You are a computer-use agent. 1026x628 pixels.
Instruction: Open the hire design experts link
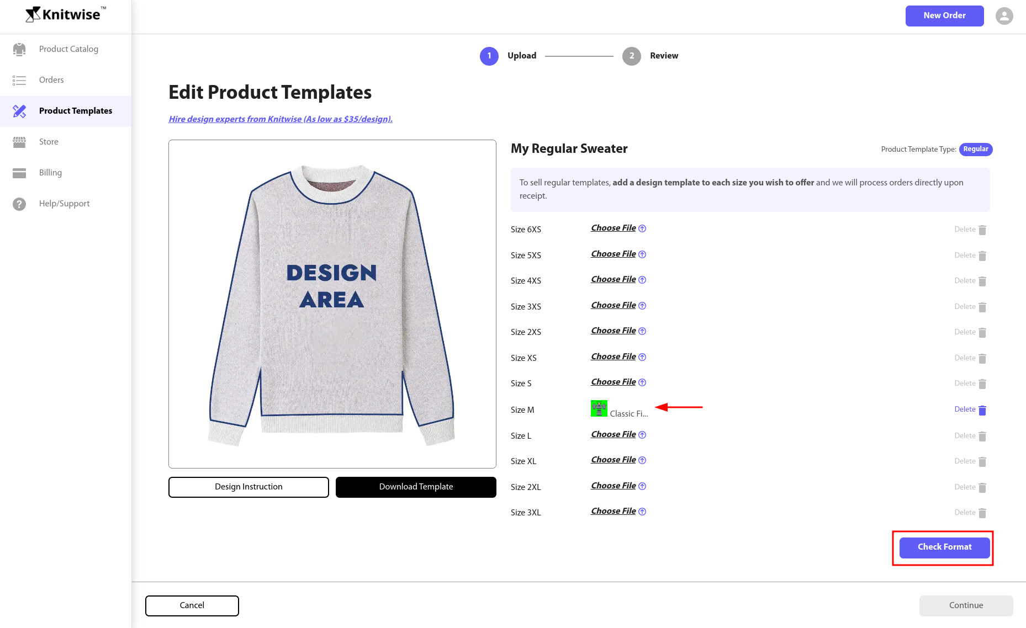[x=281, y=119]
